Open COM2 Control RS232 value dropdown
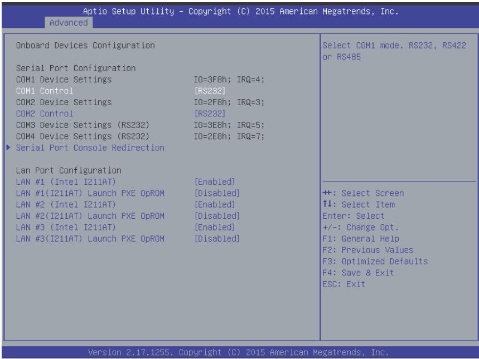This screenshot has width=479, height=359. coord(210,114)
